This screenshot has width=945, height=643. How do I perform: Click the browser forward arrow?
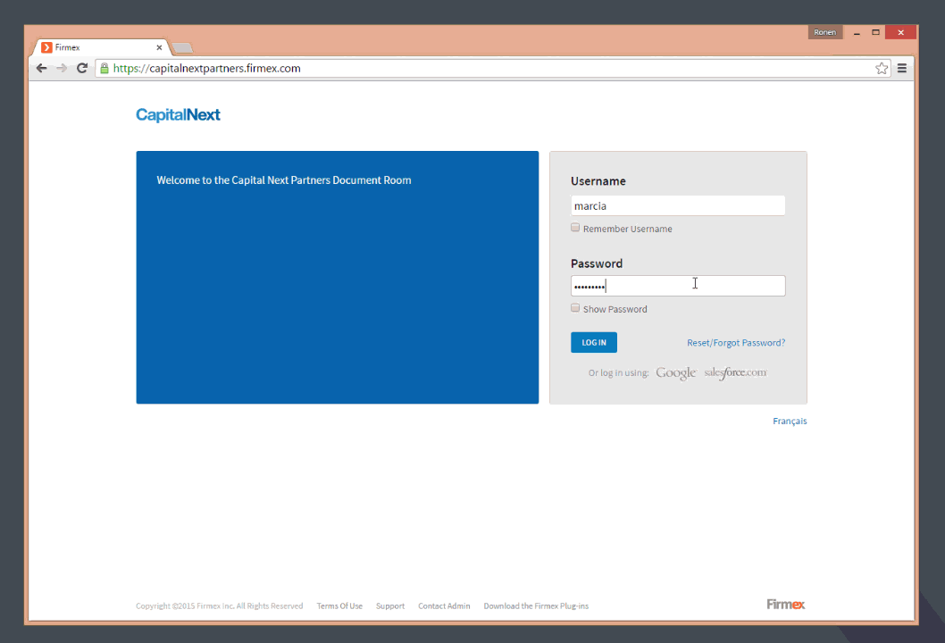point(62,68)
